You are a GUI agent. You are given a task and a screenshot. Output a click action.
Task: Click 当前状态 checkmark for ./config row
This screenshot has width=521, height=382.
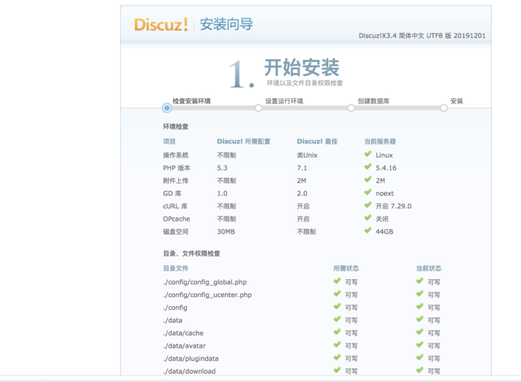pos(420,306)
